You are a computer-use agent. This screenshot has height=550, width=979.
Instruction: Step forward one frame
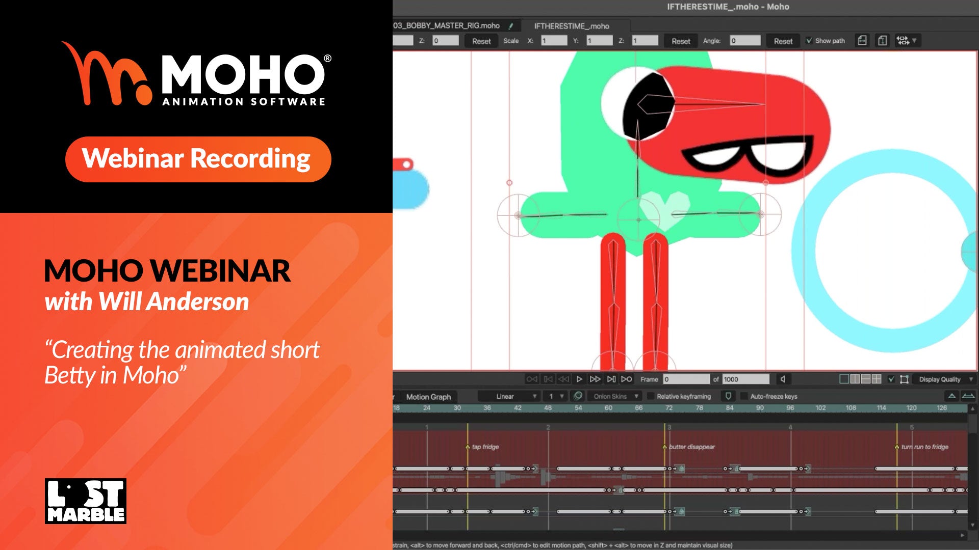(x=595, y=379)
